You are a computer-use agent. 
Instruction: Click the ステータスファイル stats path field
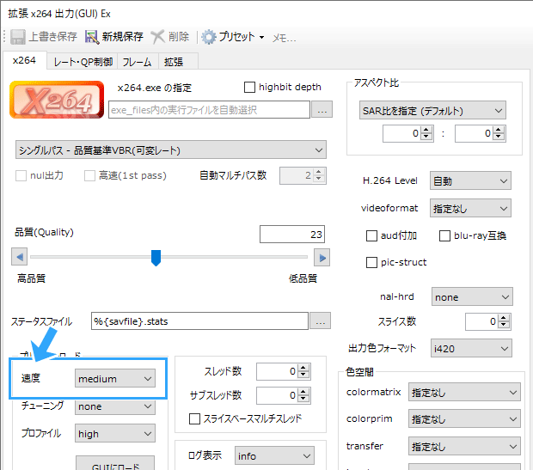point(199,321)
